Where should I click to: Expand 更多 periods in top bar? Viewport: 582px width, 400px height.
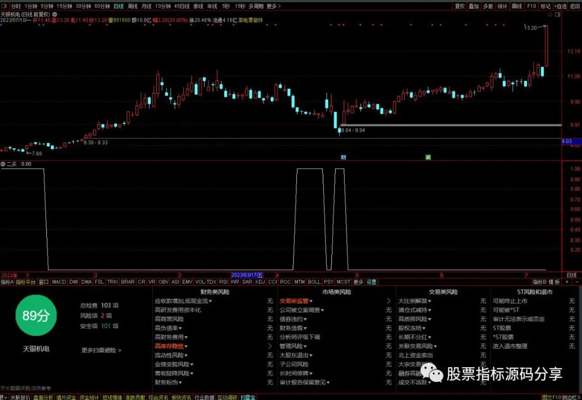pyautogui.click(x=274, y=6)
